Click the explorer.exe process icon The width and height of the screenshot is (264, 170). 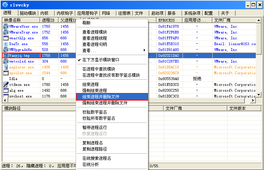click(x=5, y=67)
